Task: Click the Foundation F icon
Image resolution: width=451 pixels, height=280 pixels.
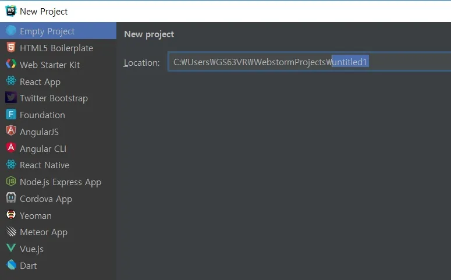Action: (11, 115)
